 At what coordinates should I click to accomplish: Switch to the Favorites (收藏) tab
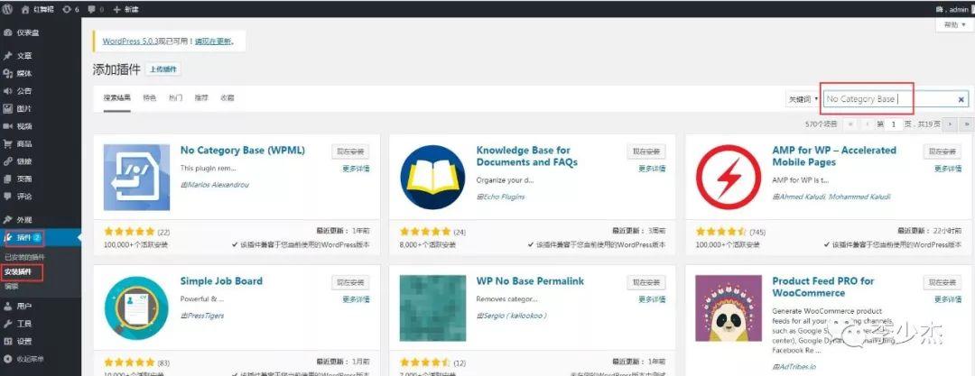tap(227, 97)
